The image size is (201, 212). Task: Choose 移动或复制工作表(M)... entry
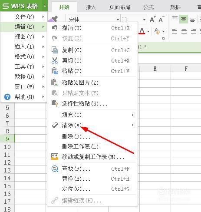click(92, 157)
